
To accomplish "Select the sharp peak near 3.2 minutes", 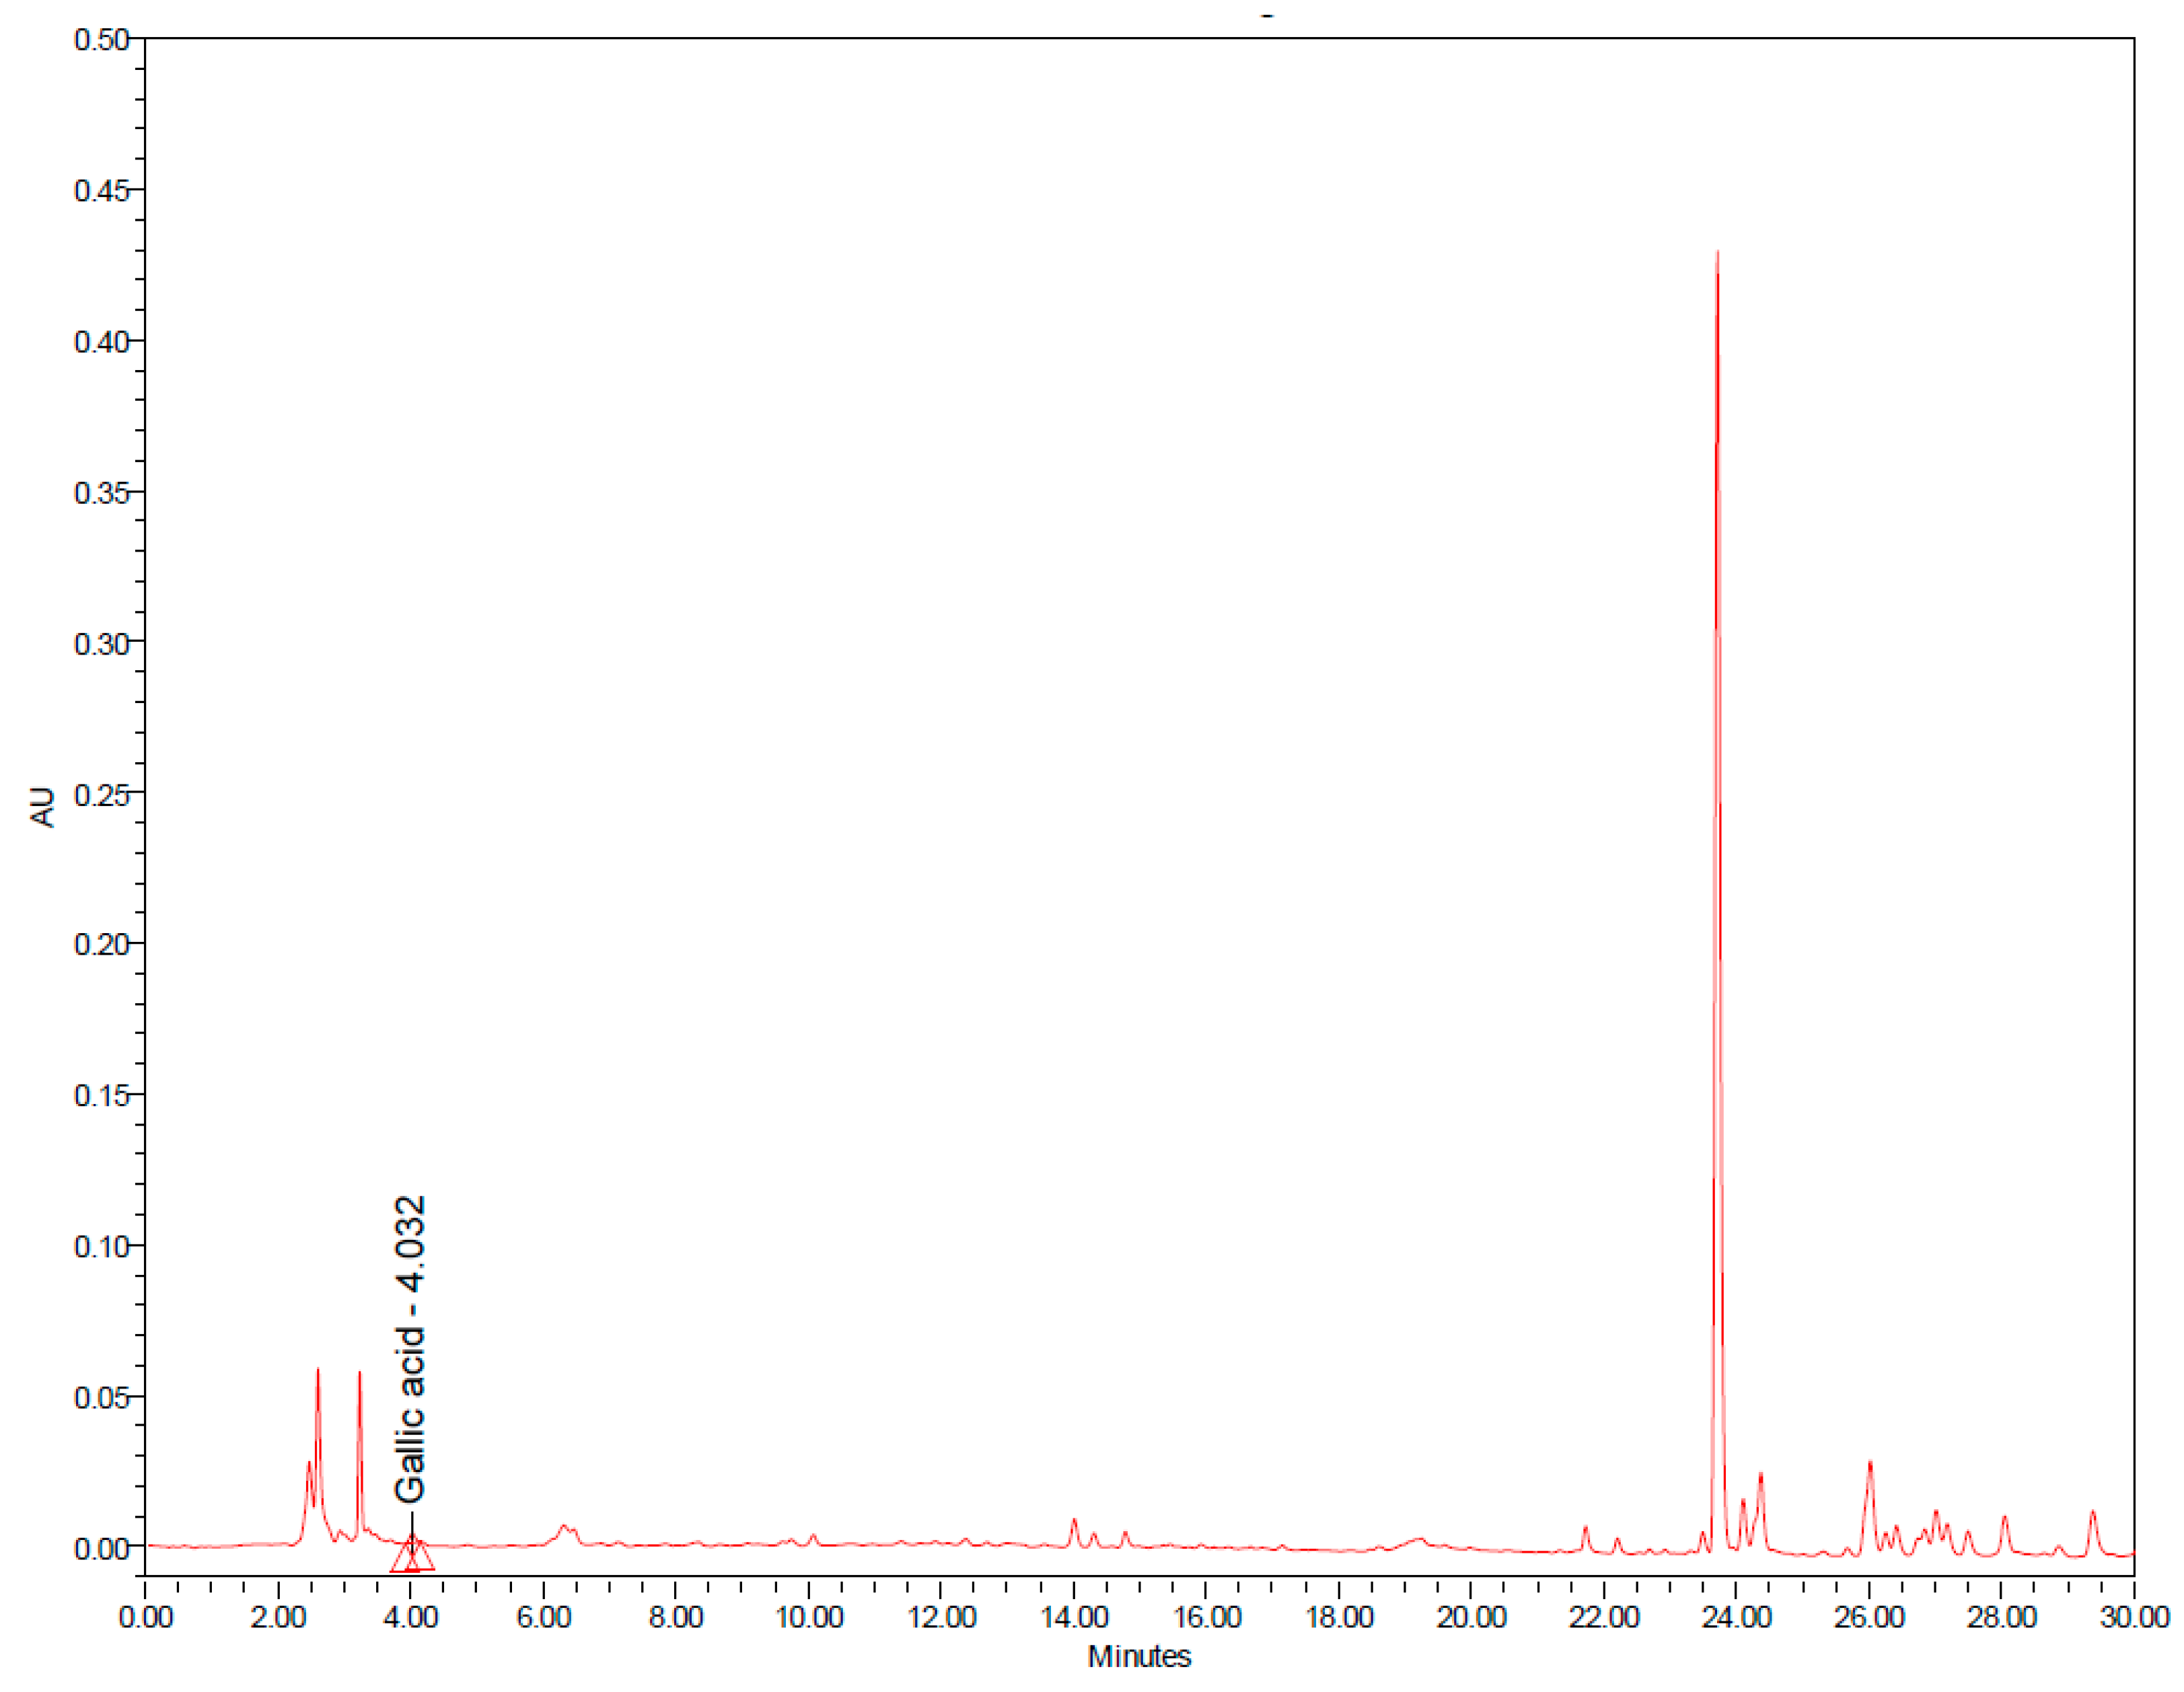I will click(359, 1374).
